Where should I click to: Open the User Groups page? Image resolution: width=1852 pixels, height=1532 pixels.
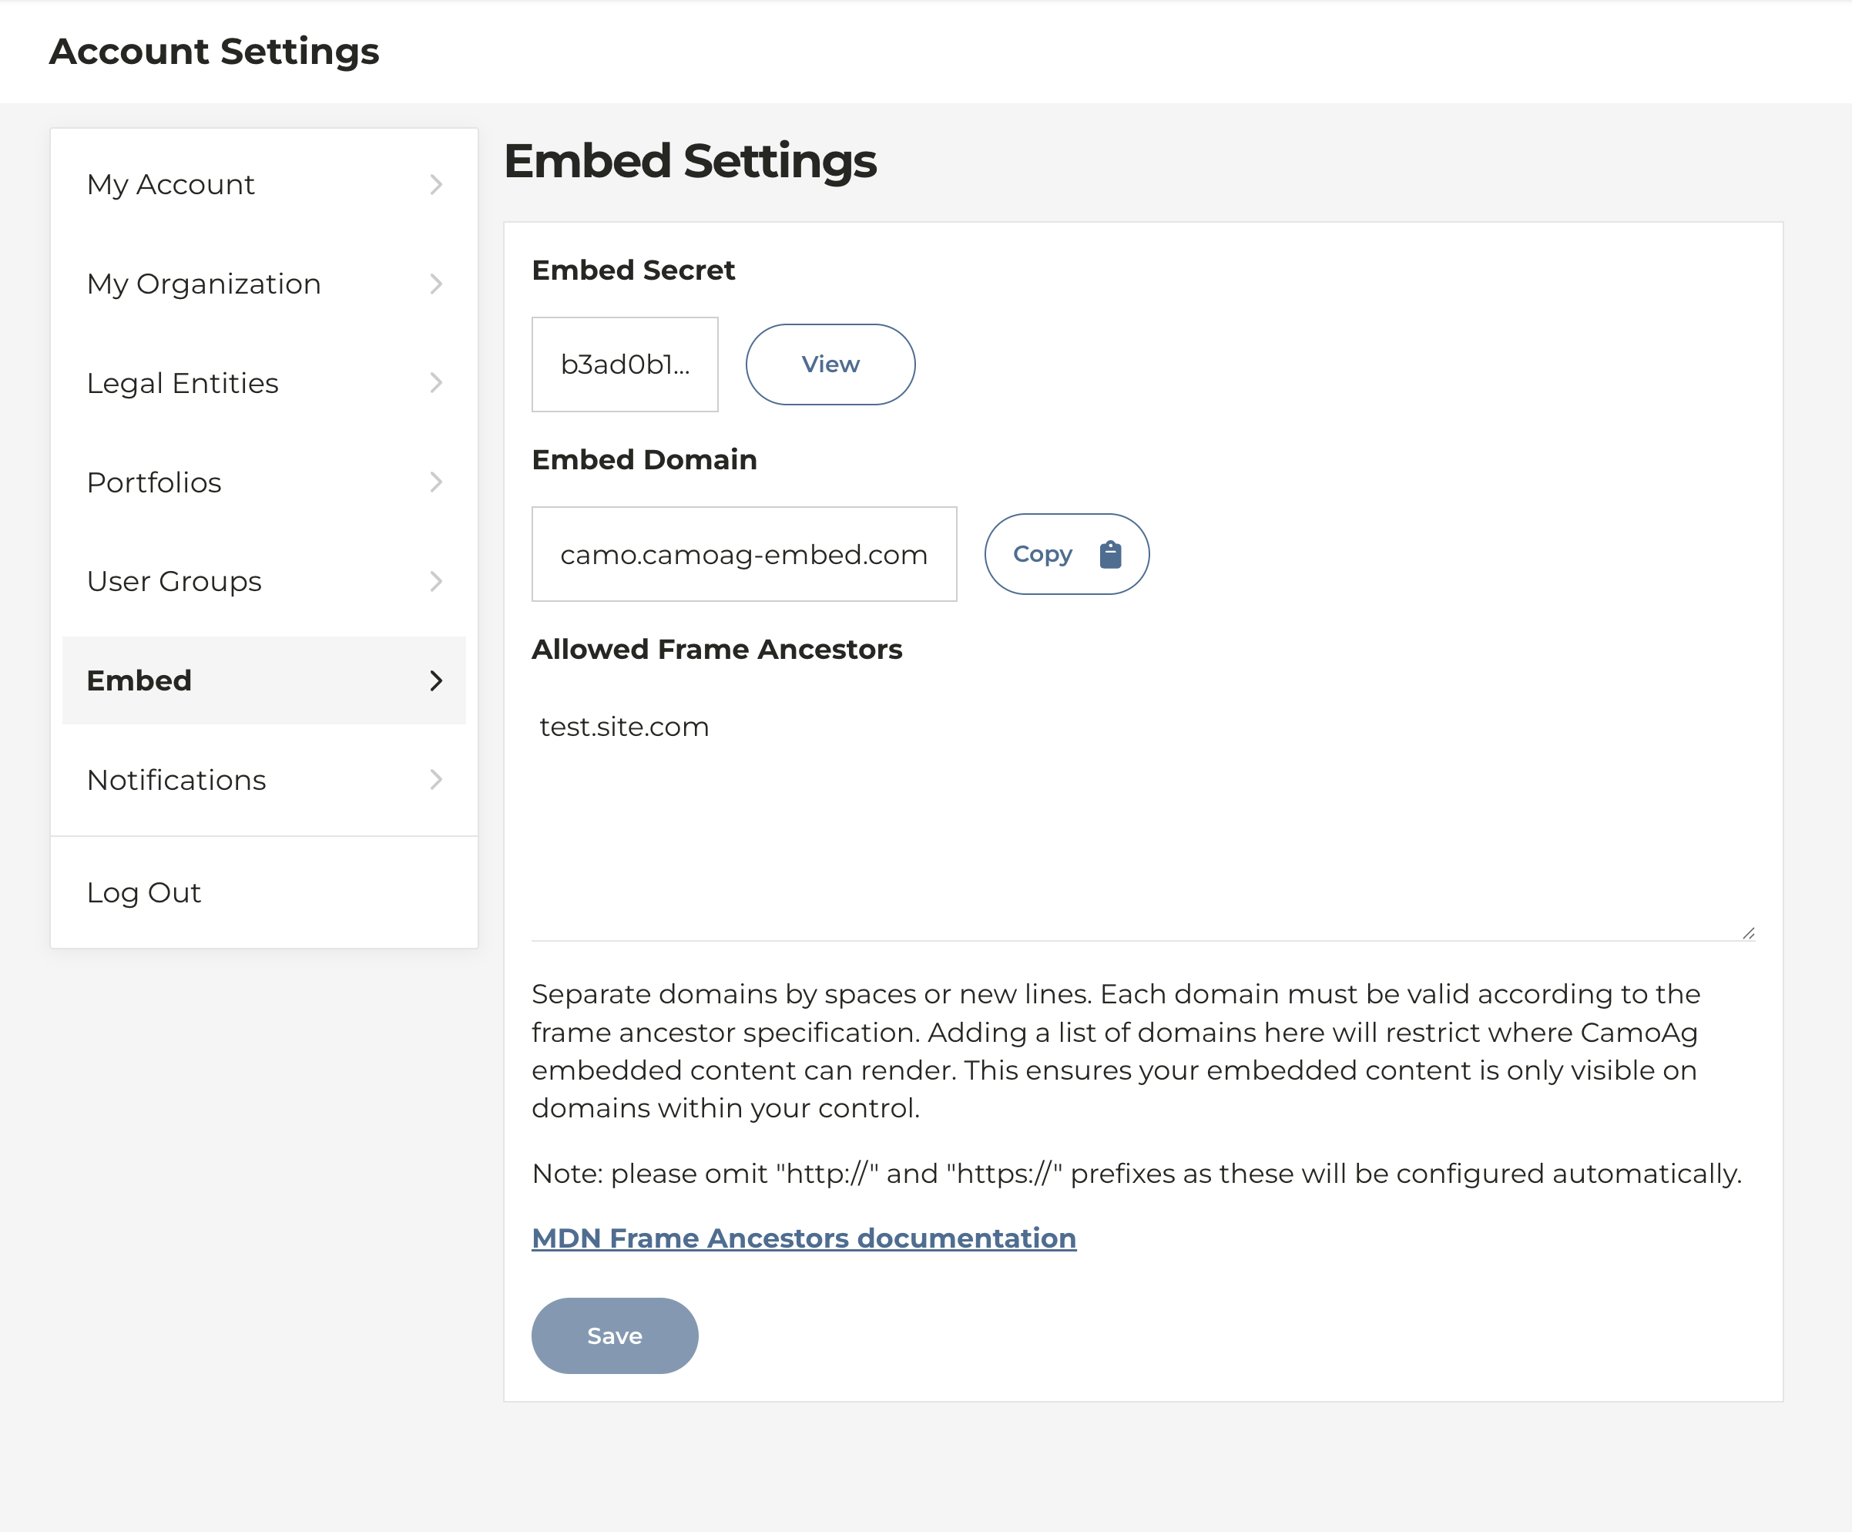(175, 581)
